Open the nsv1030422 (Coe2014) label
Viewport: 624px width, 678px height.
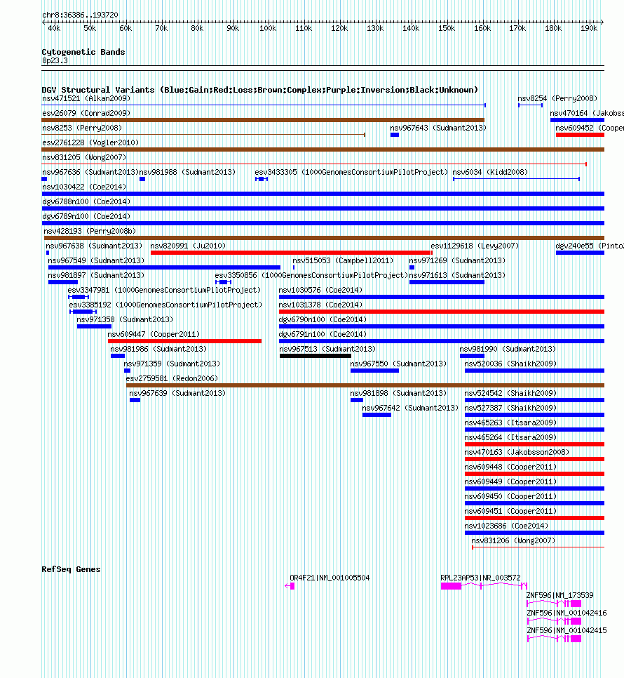click(x=84, y=187)
